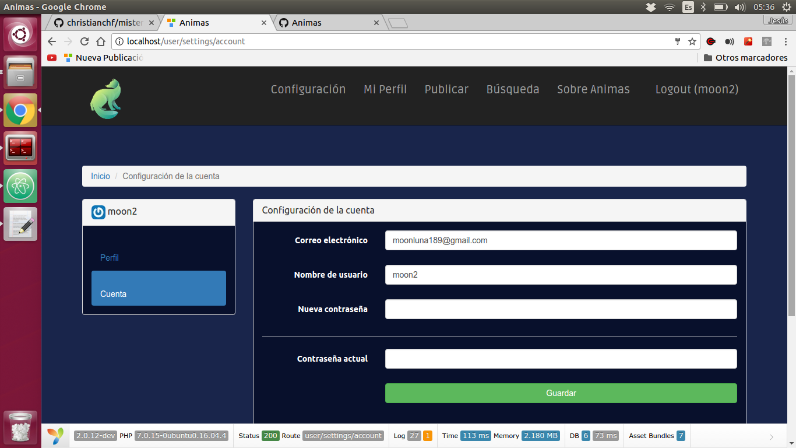The width and height of the screenshot is (796, 448).
Task: Go to browser home page icon
Action: (101, 41)
